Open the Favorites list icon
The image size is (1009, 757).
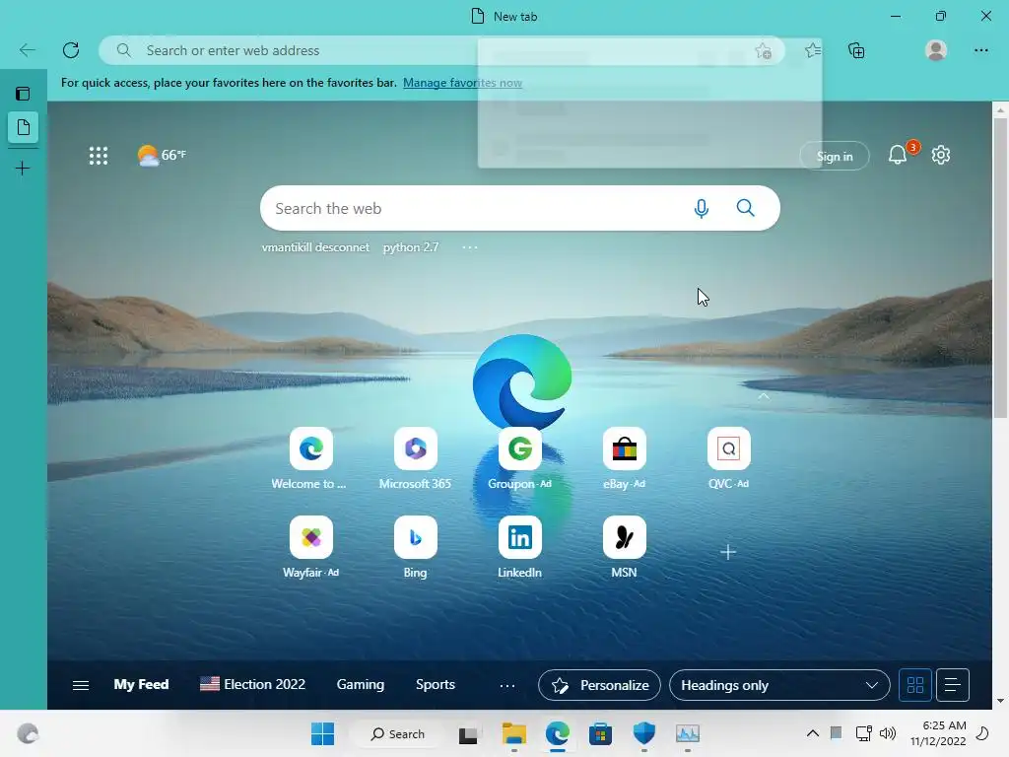coord(813,50)
